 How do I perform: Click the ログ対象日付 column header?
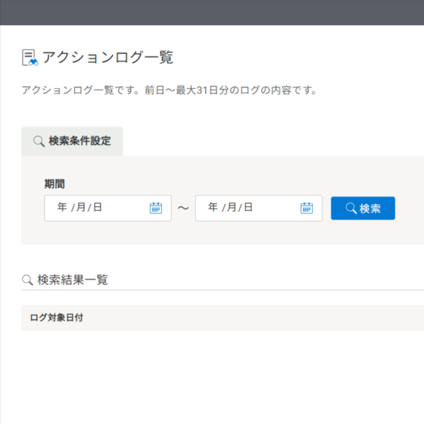[x=56, y=317]
